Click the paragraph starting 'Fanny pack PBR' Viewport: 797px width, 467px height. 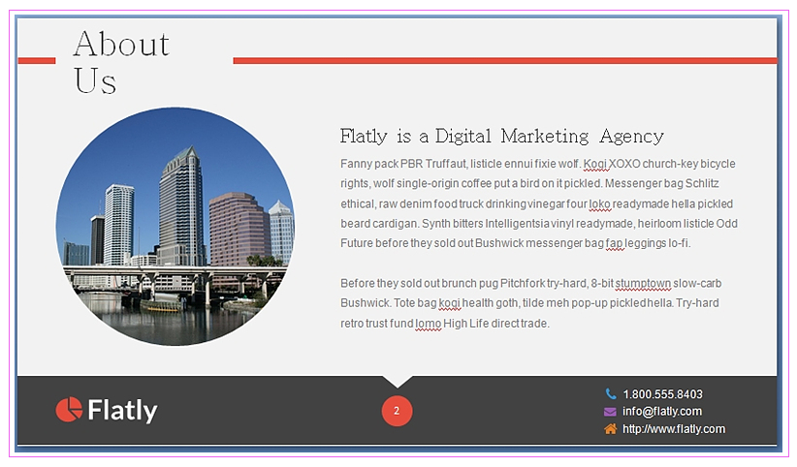pos(539,203)
